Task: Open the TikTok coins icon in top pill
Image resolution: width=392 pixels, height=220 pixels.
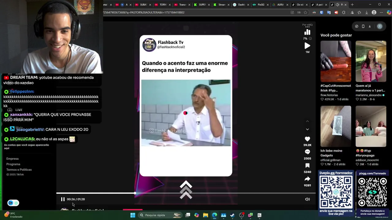Action: [x=356, y=26]
